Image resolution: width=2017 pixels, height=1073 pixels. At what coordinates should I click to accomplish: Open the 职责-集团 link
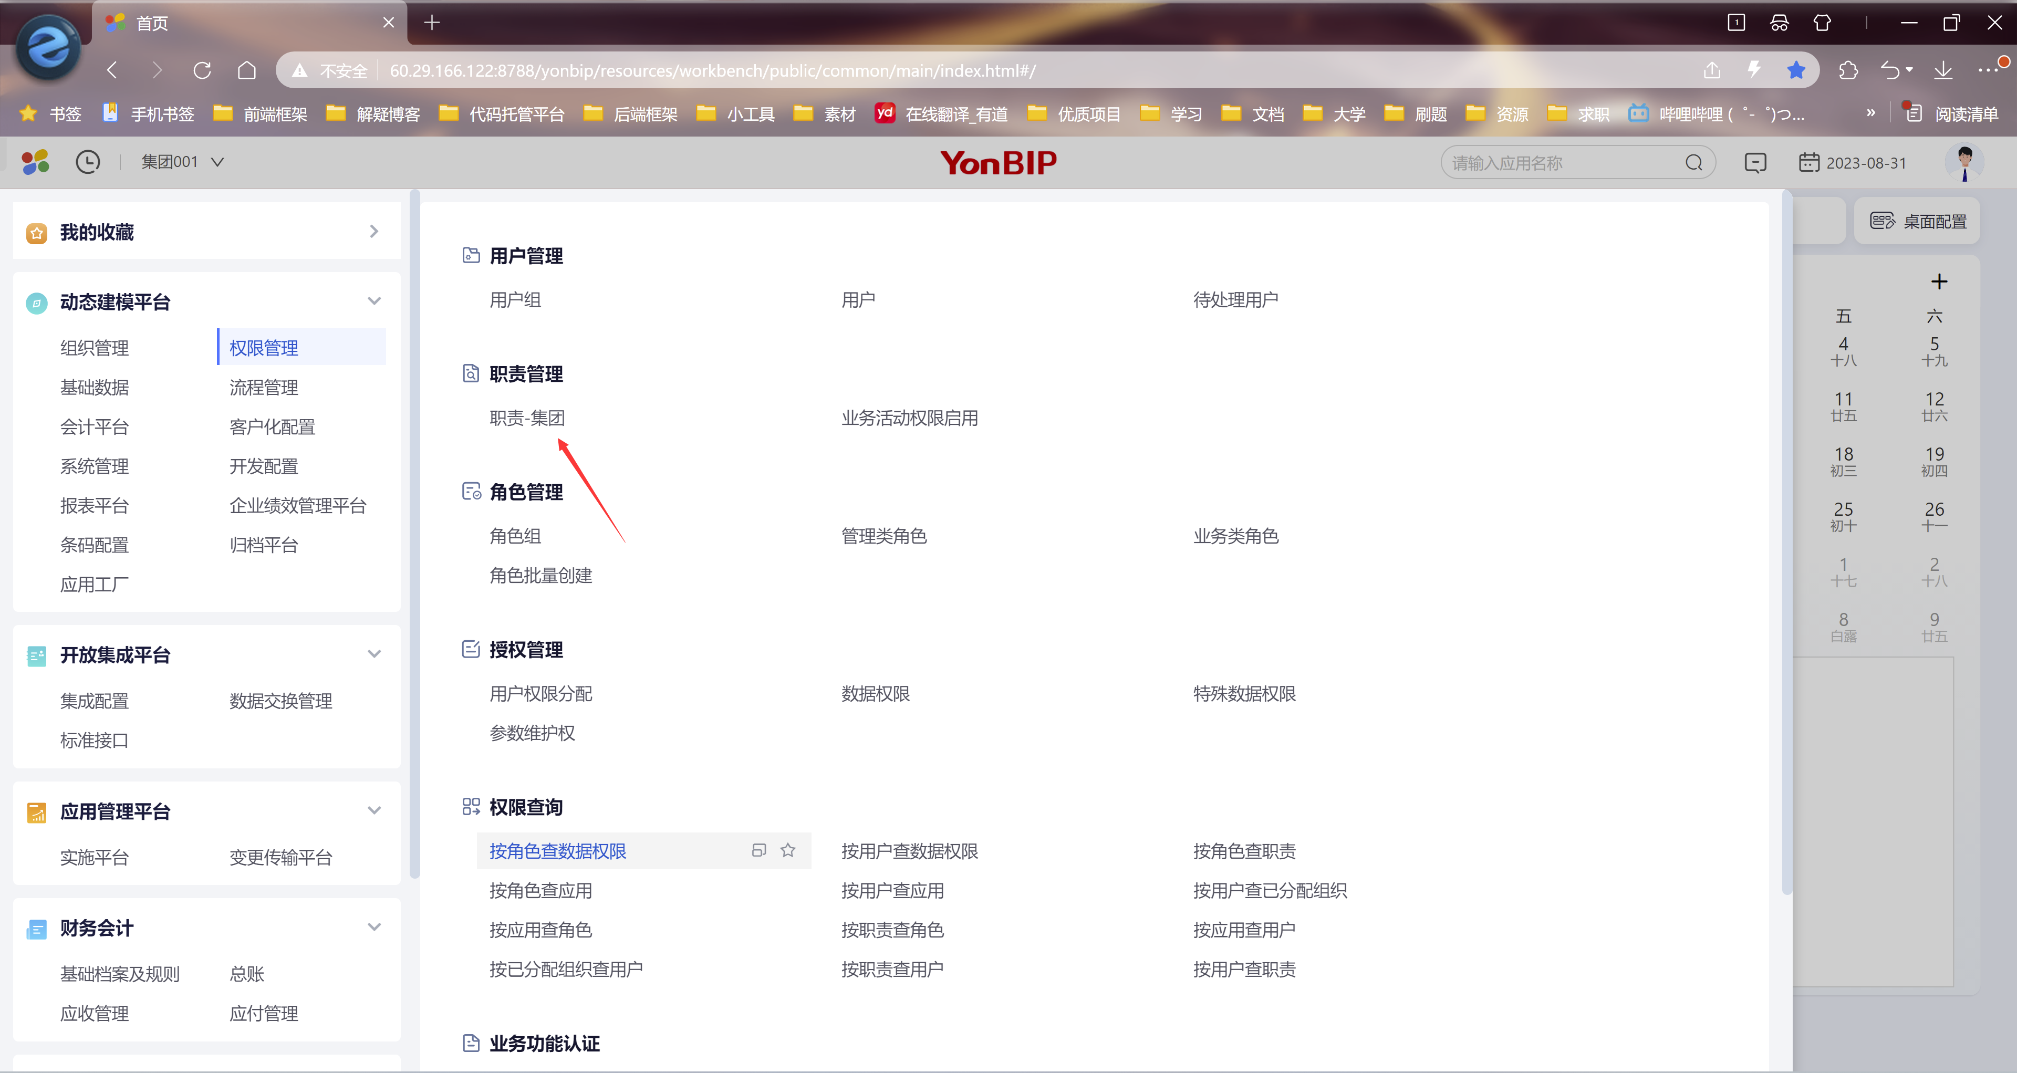point(527,418)
